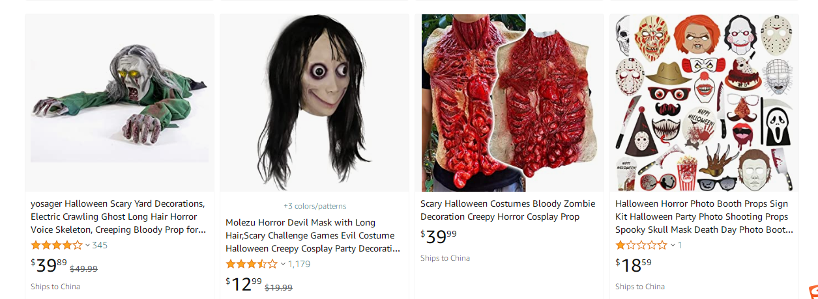Open the 345 reviews link
Viewport: 818px width, 299px height.
point(100,245)
